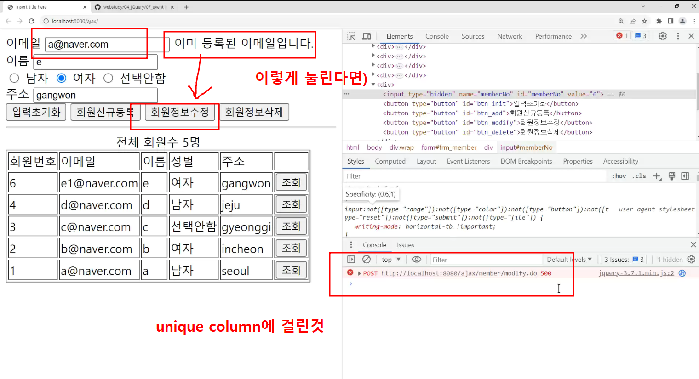699x379 pixels.
Task: Open console settings gear
Action: pyautogui.click(x=691, y=260)
